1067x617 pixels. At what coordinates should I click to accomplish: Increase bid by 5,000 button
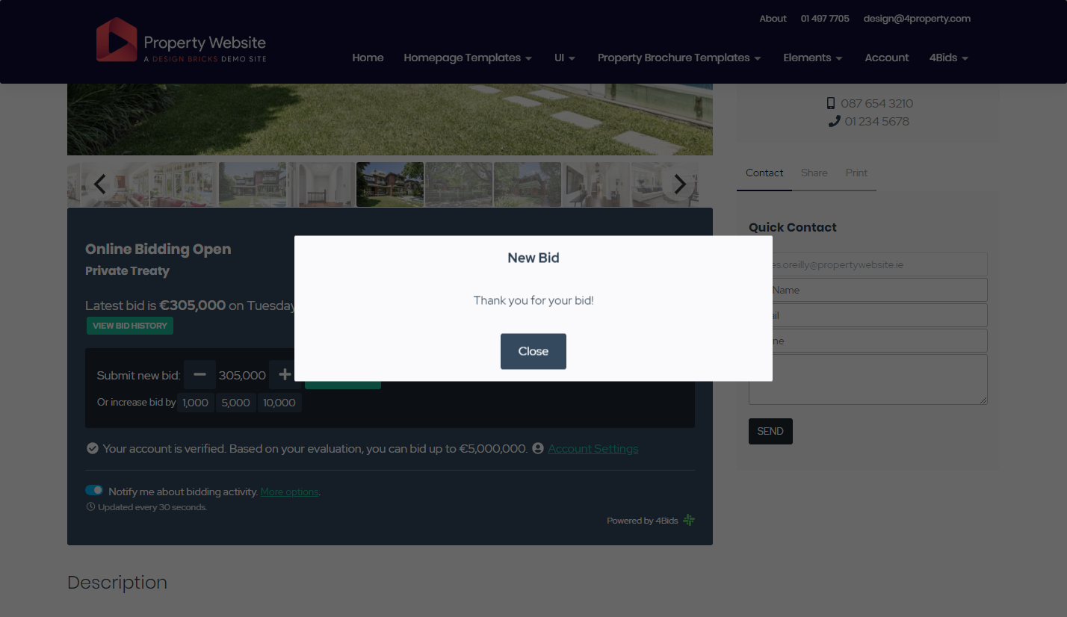click(235, 403)
